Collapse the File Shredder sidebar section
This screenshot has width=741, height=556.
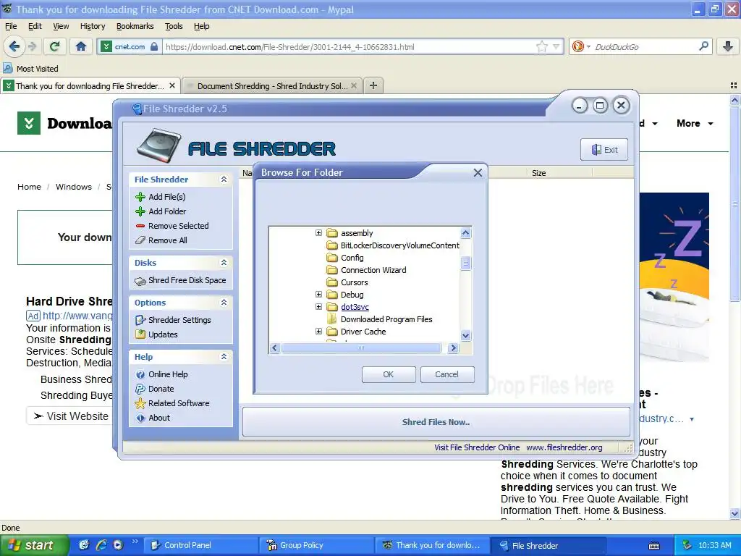[224, 180]
